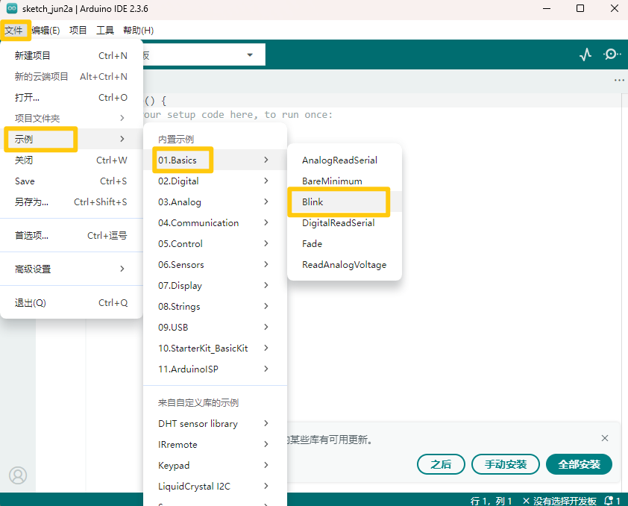Click the Arduino IDE logo icon
Viewport: 628px width, 506px height.
tap(12, 8)
